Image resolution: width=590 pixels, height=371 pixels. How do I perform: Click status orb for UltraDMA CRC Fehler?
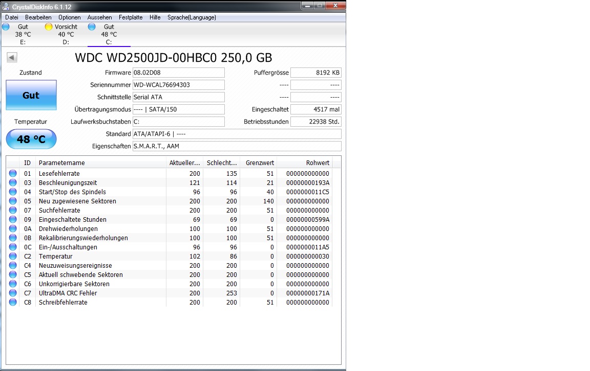pyautogui.click(x=13, y=293)
